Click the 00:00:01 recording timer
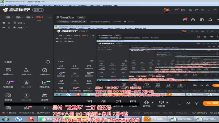Image resolution: width=219 pixels, height=123 pixels. coord(200,113)
